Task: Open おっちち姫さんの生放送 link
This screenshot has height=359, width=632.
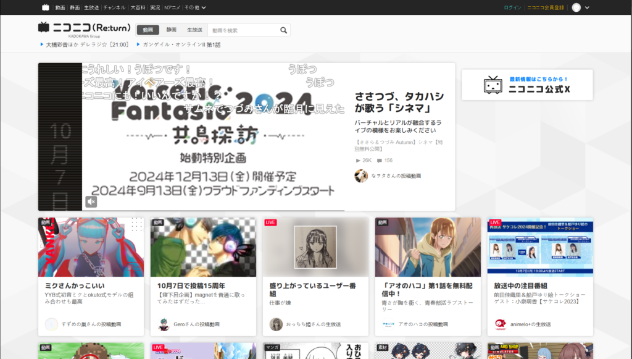Action: tap(314, 324)
